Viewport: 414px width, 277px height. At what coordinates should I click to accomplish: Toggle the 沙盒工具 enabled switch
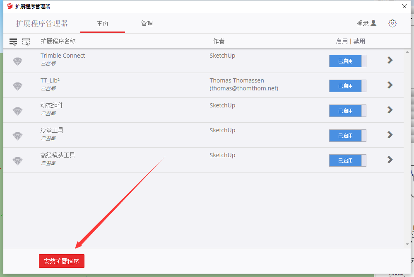[347, 136]
